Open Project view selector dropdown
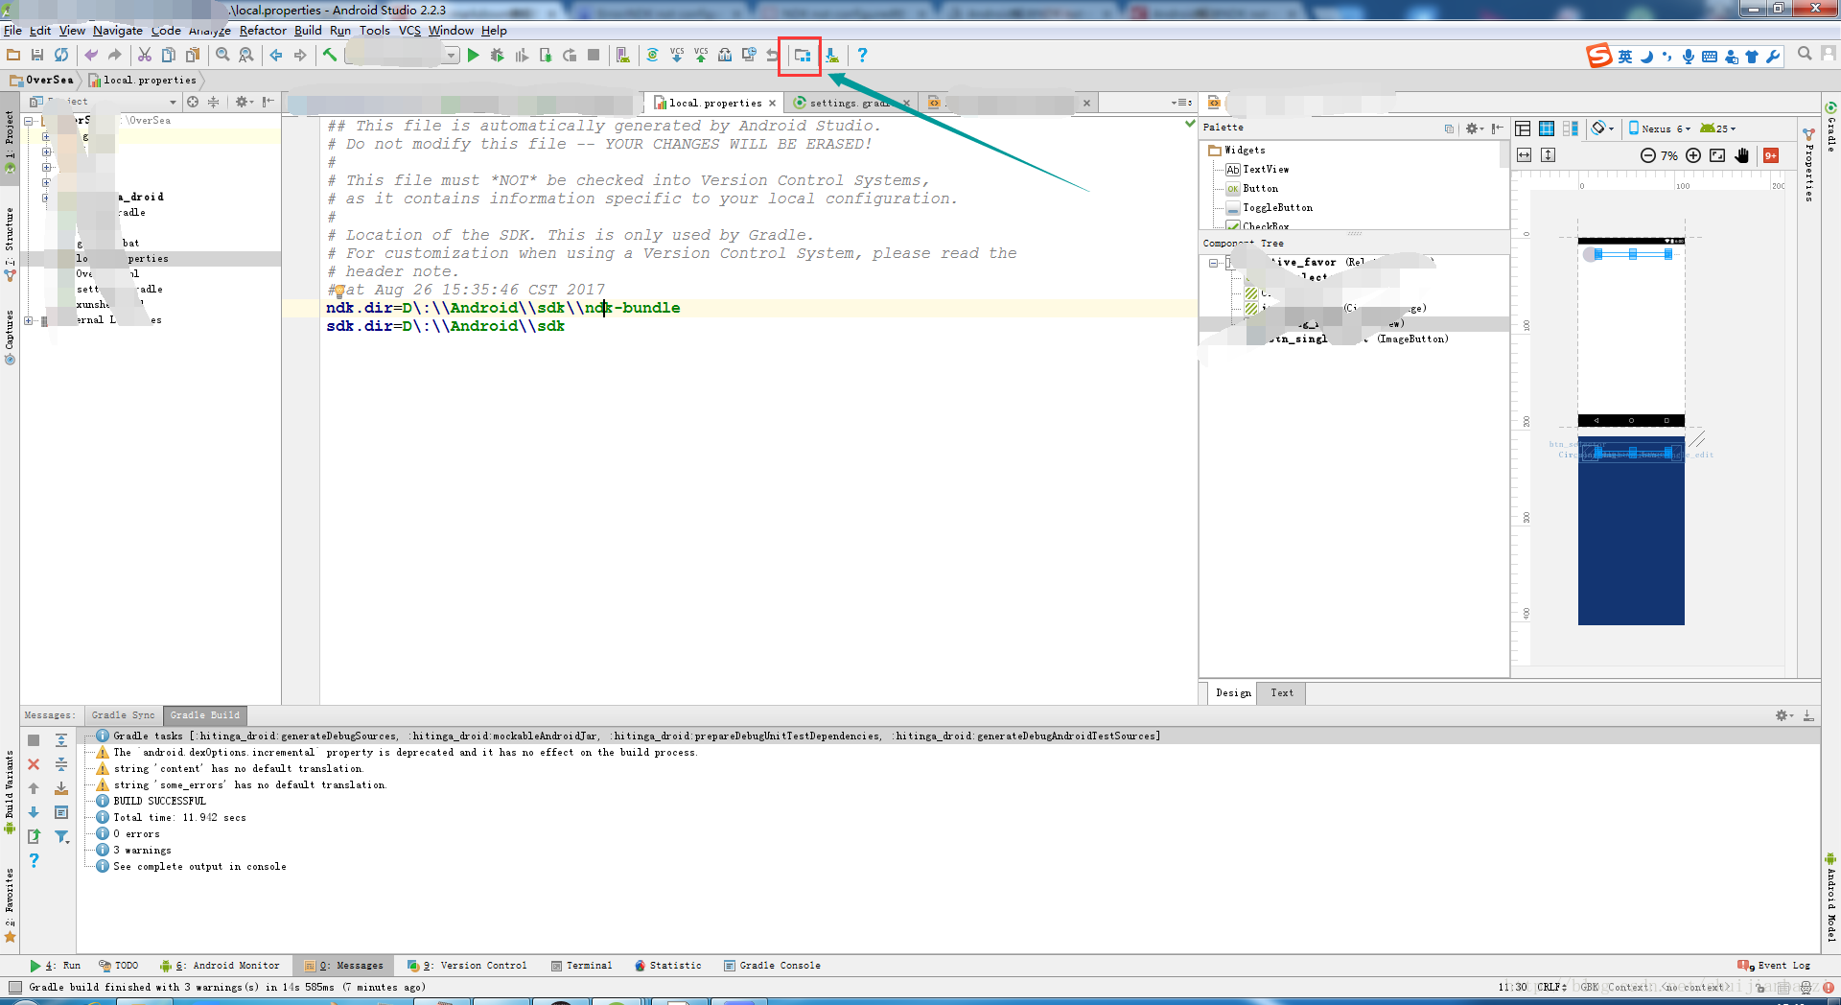The height and width of the screenshot is (1005, 1841). [173, 102]
